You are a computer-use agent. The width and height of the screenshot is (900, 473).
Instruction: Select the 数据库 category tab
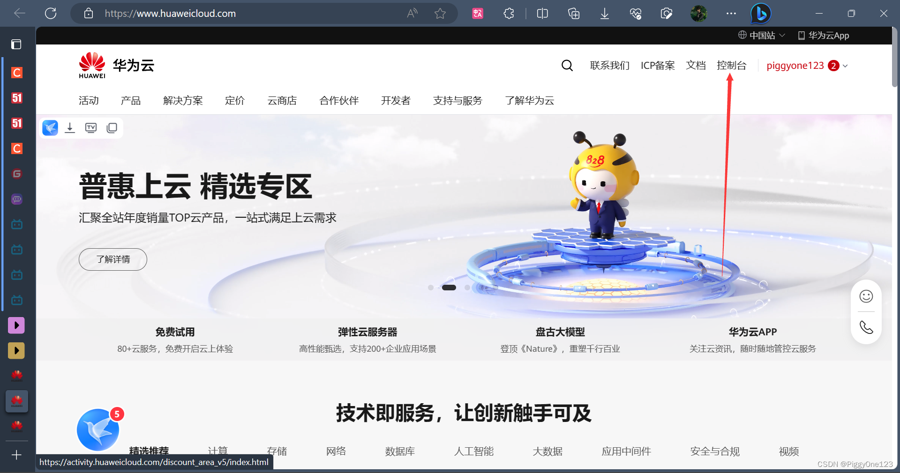(x=400, y=451)
